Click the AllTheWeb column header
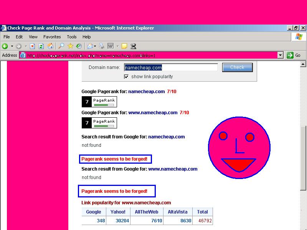 click(x=147, y=212)
